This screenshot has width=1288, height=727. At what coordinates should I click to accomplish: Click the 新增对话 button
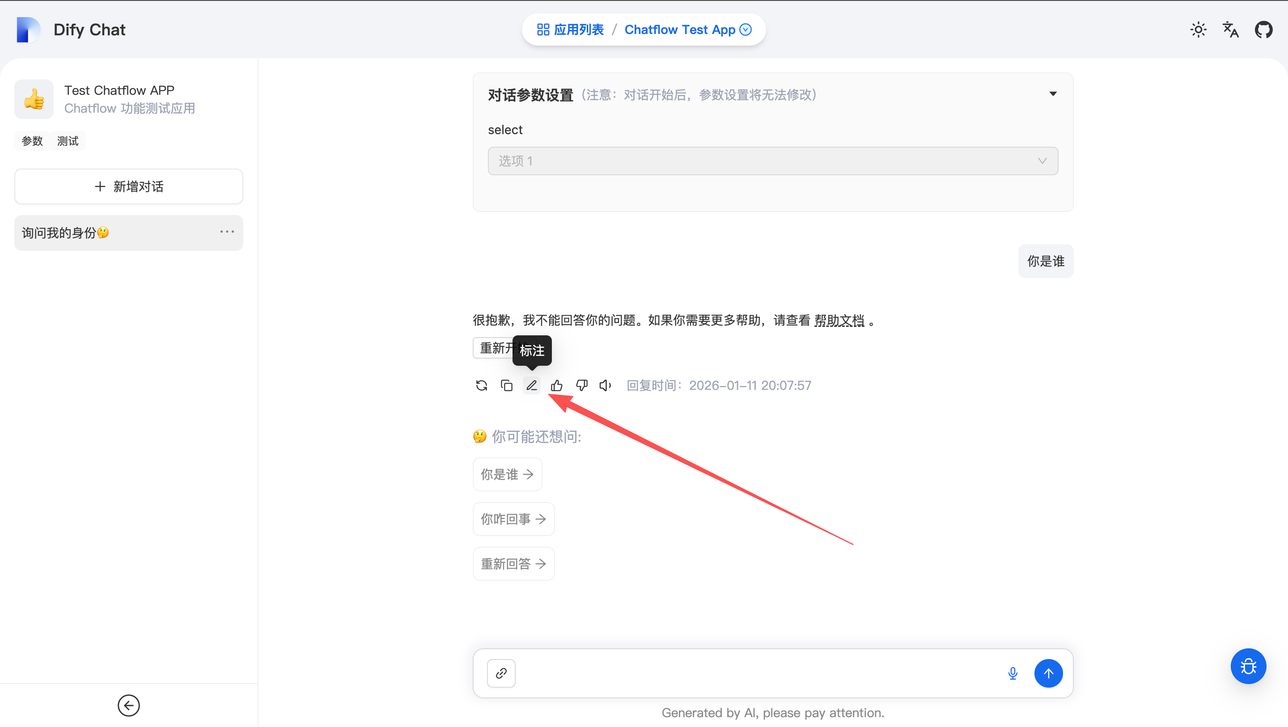point(128,186)
